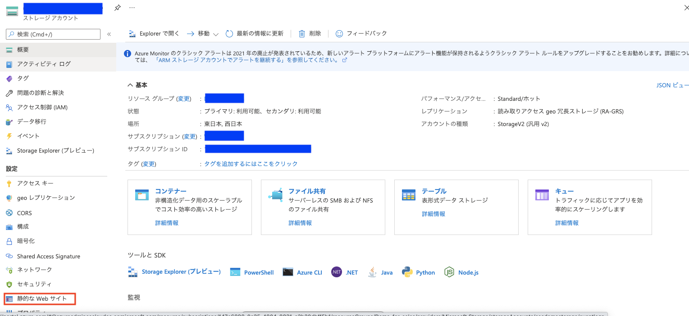689x316 pixels.
Task: Click the smiley フィードバック icon
Action: tap(339, 33)
